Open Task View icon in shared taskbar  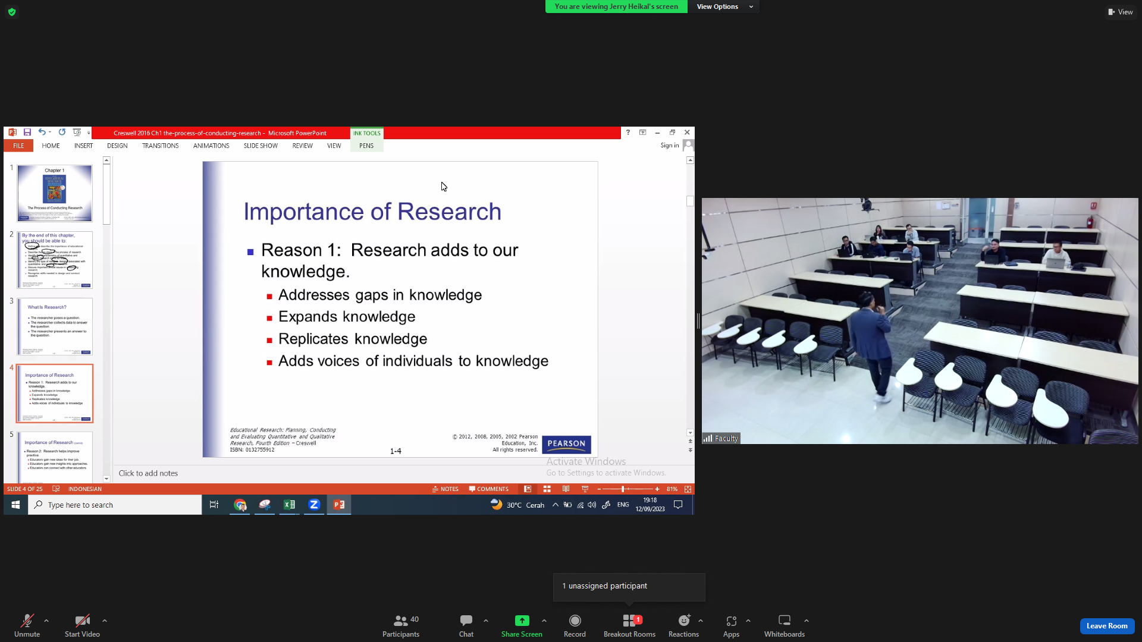[x=214, y=505]
